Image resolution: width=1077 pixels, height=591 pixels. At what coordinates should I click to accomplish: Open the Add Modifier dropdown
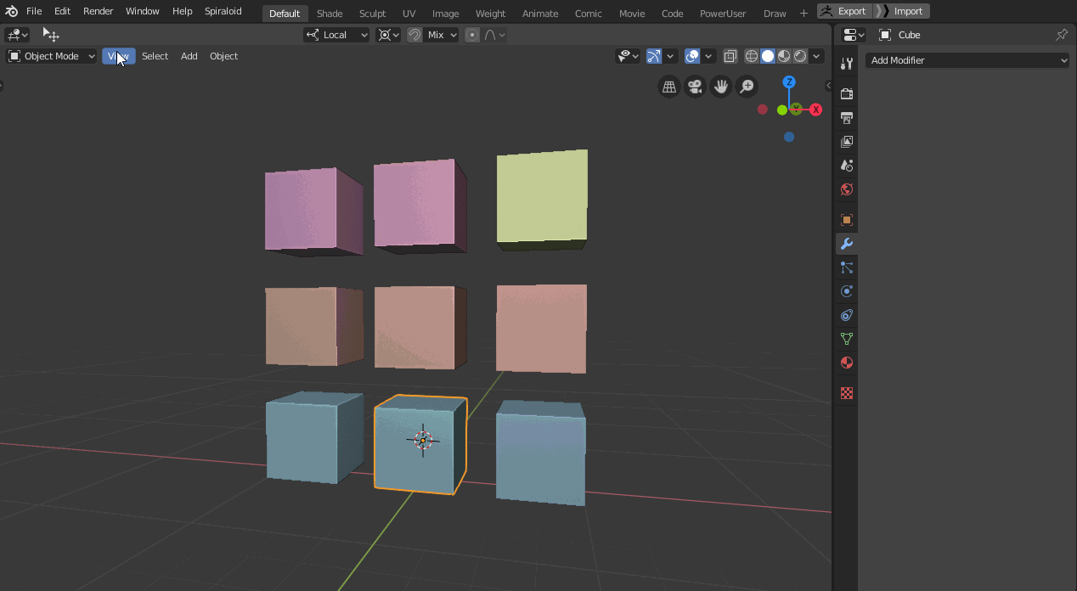tap(967, 60)
